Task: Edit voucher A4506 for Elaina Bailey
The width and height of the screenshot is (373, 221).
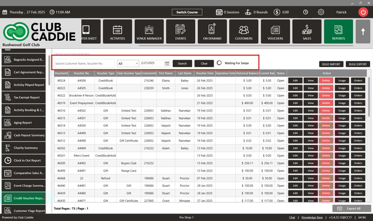Action: (295, 81)
